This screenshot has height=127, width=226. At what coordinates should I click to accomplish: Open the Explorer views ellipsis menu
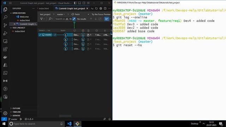(x=34, y=8)
